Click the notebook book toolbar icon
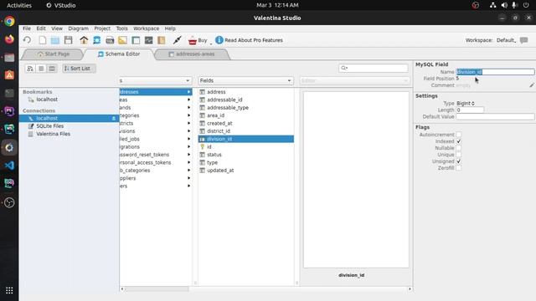 (162, 40)
